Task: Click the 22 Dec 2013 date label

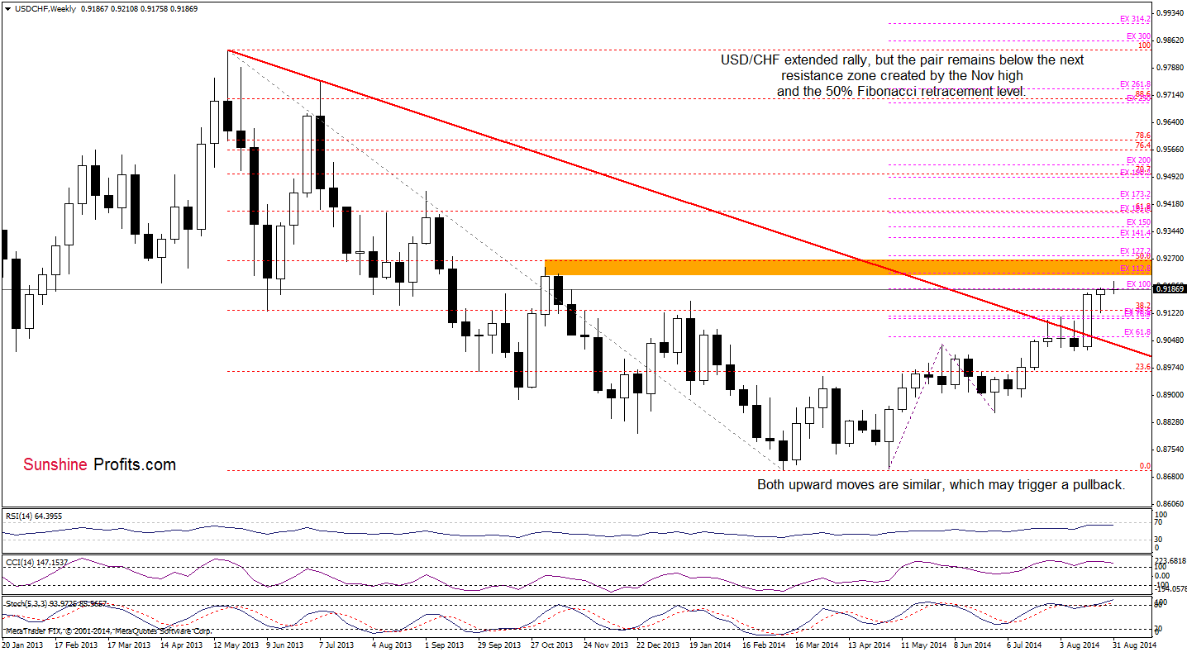Action: pyautogui.click(x=659, y=645)
